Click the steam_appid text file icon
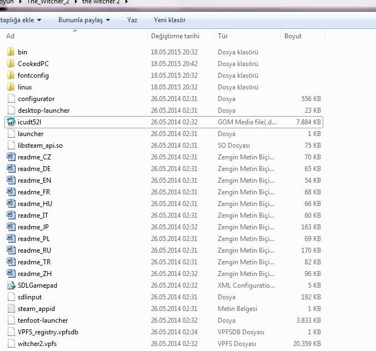The height and width of the screenshot is (351, 376). click(x=11, y=309)
